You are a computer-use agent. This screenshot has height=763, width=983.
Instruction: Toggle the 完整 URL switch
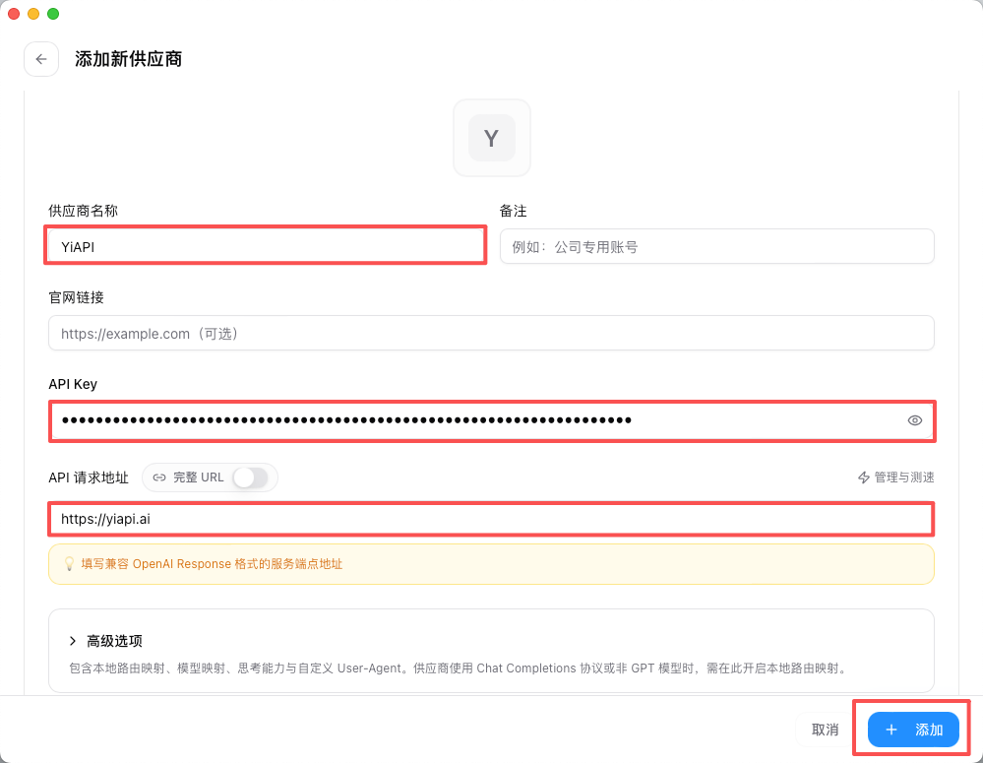click(x=250, y=477)
